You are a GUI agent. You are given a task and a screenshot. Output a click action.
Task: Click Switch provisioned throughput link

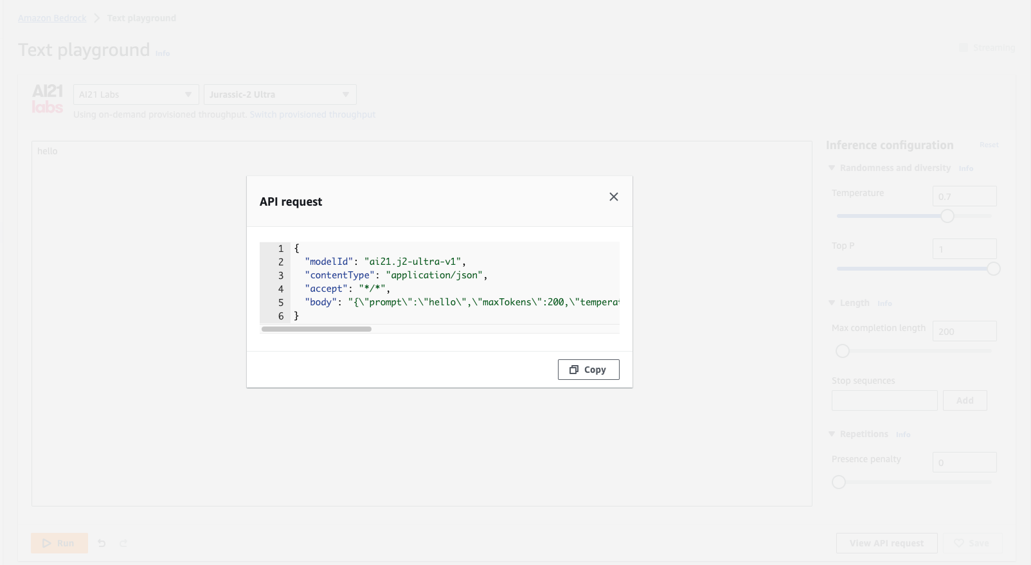[x=312, y=114]
